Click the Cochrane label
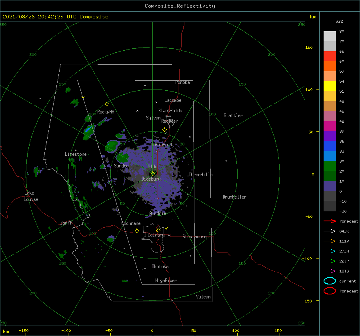 [x=131, y=223]
